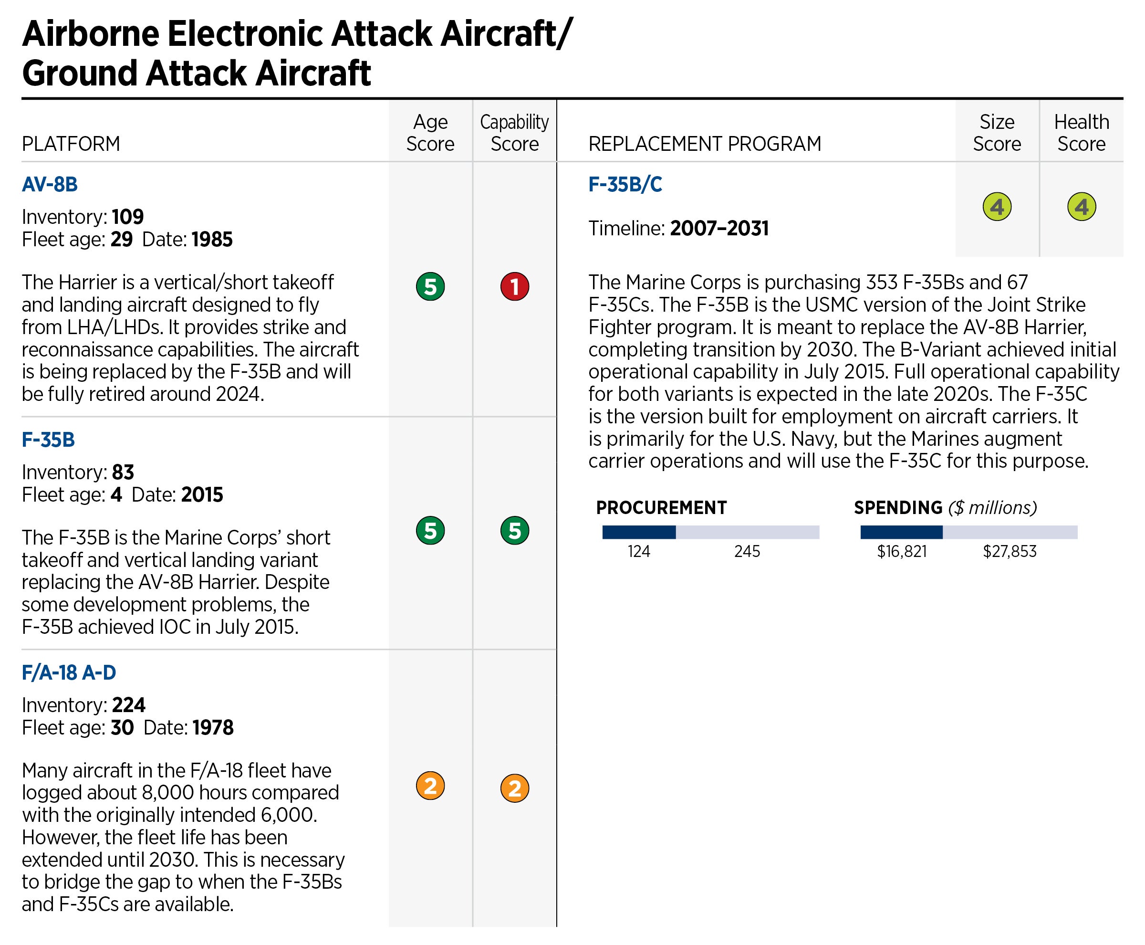Open the F-35B/C replacement program heading
The image size is (1145, 945).
pyautogui.click(x=625, y=185)
